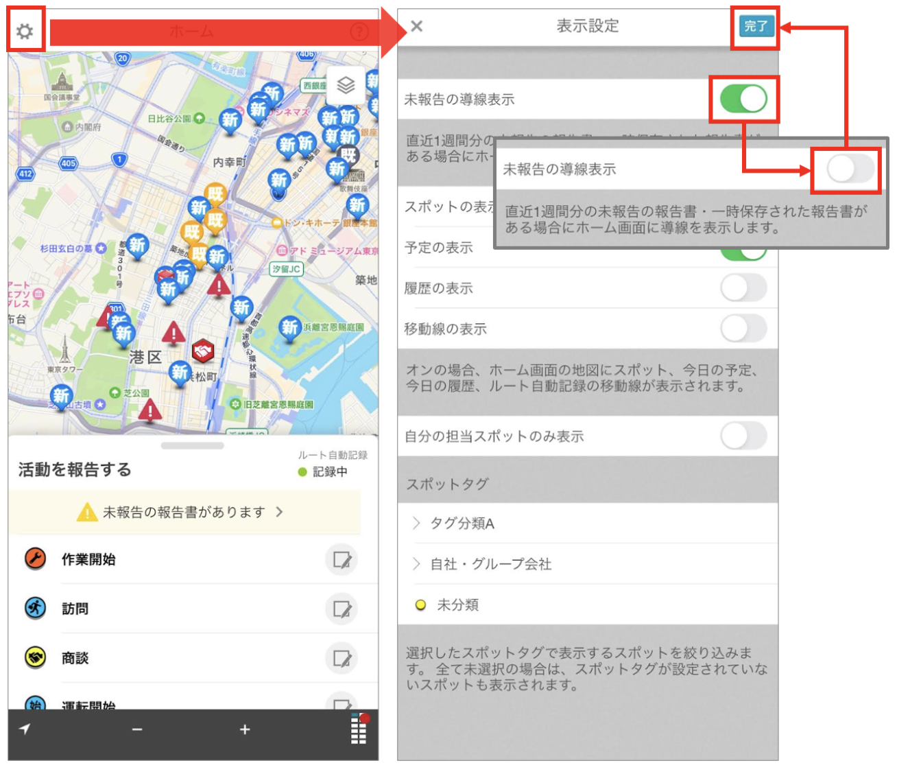897x774 pixels.
Task: Click the 表示設定 title
Action: point(587,26)
